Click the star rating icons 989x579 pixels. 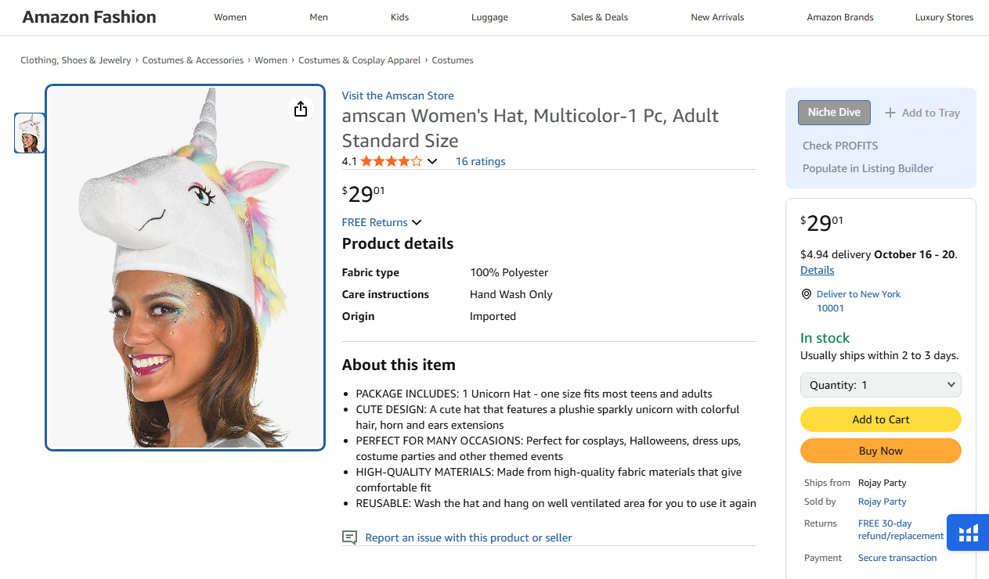(391, 161)
